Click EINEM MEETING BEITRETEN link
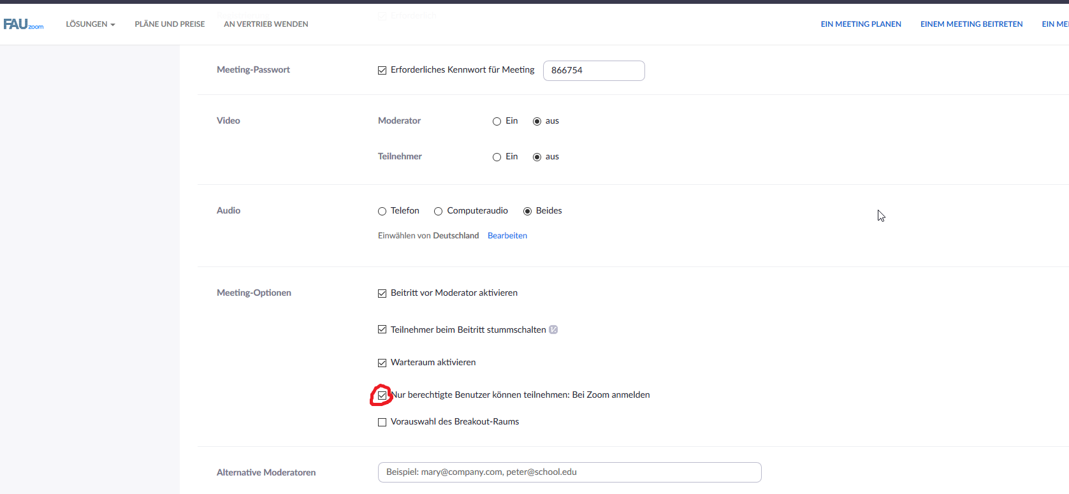This screenshot has height=494, width=1069. [971, 24]
